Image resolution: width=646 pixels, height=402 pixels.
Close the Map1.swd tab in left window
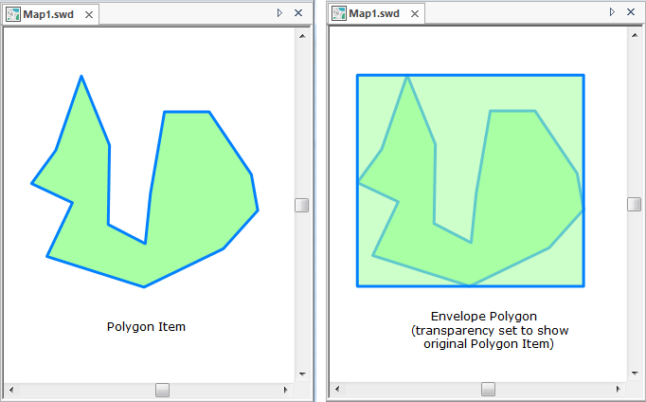(89, 15)
